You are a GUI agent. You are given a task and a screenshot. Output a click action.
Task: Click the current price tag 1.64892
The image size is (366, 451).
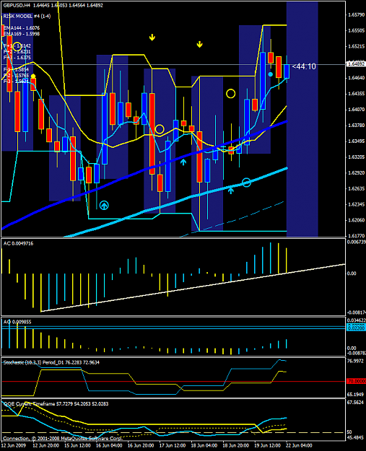(356, 64)
